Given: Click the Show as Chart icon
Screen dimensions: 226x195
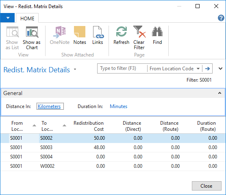Looking at the screenshot, I should pos(32,32).
